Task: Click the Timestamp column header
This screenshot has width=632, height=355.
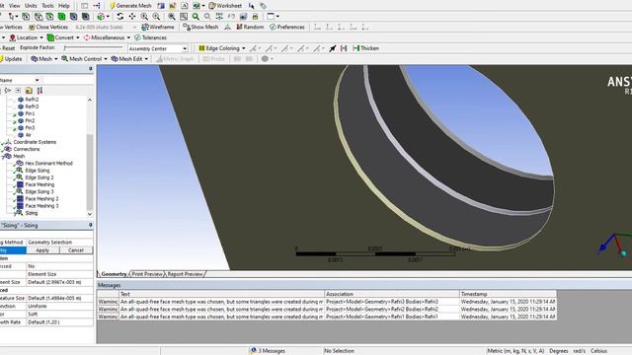Action: coord(508,294)
